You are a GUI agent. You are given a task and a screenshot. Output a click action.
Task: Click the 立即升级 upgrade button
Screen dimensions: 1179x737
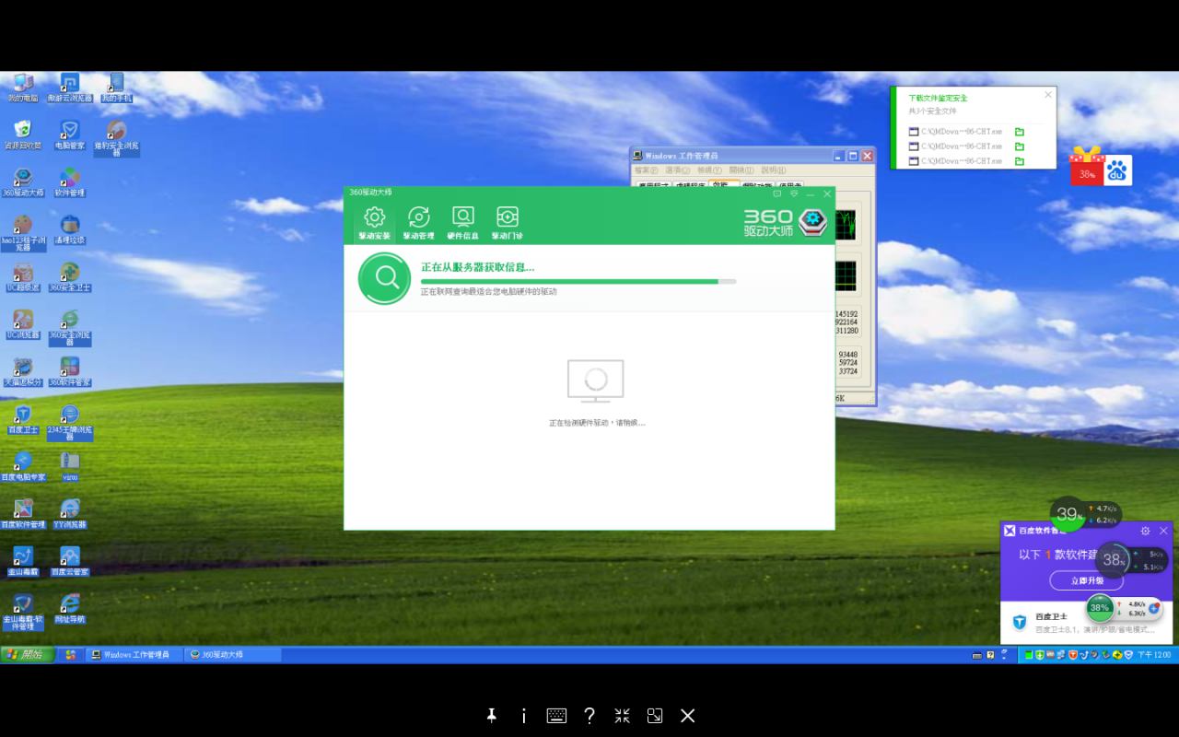click(1086, 581)
